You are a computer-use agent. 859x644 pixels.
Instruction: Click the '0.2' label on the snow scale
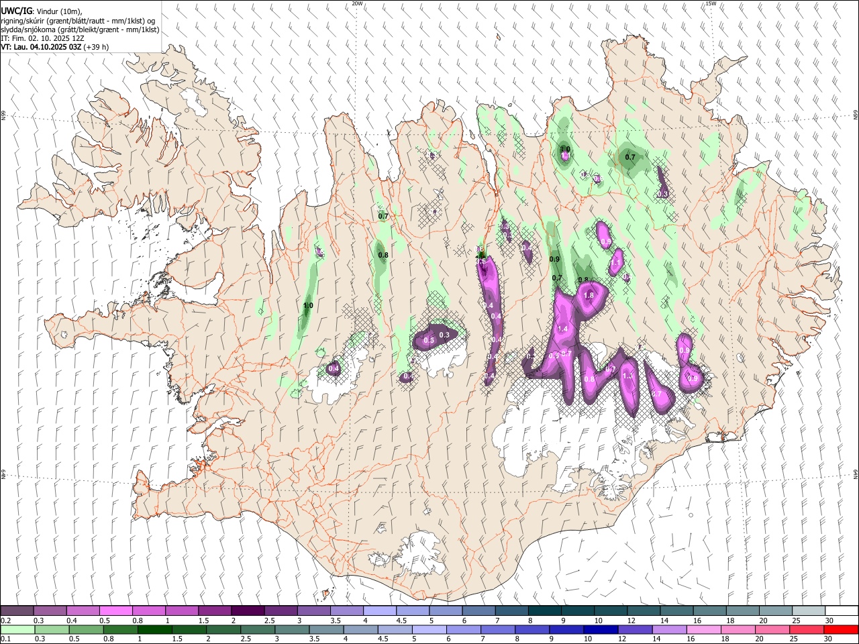[x=5, y=621]
